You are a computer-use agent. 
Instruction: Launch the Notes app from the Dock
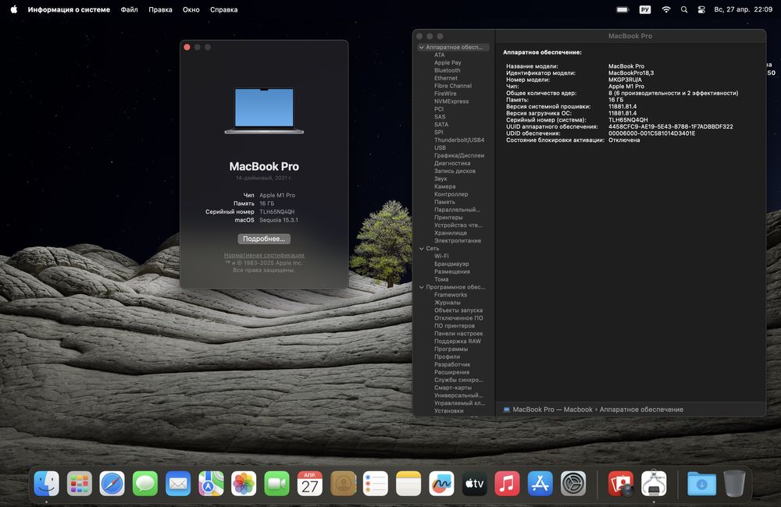pyautogui.click(x=408, y=483)
